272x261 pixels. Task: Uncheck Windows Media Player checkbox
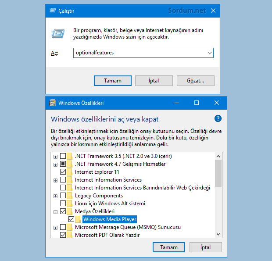[x=72, y=219]
